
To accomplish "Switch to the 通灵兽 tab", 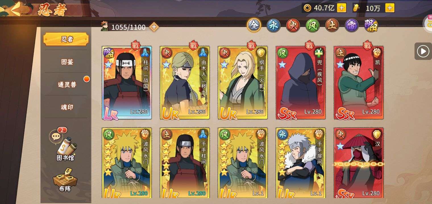I will (67, 84).
